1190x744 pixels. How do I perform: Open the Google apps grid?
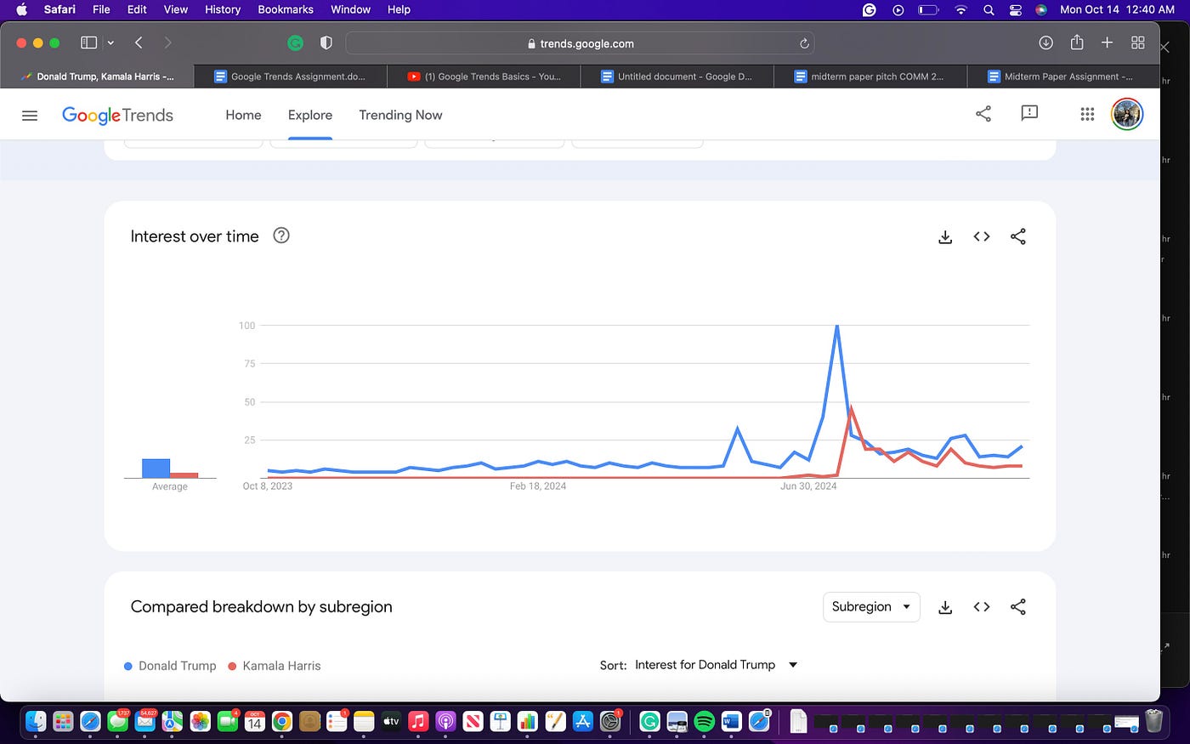click(1087, 114)
